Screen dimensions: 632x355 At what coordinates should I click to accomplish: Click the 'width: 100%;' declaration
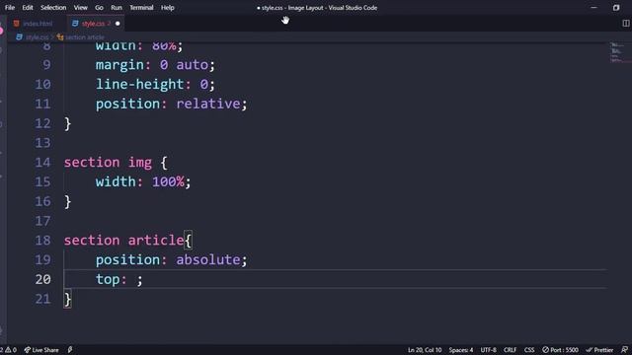(143, 181)
